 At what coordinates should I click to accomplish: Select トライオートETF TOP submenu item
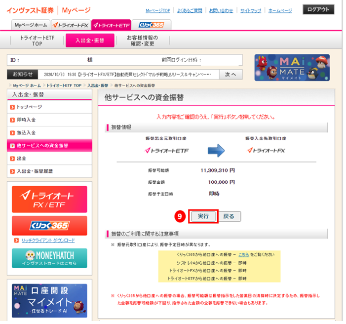click(37, 40)
